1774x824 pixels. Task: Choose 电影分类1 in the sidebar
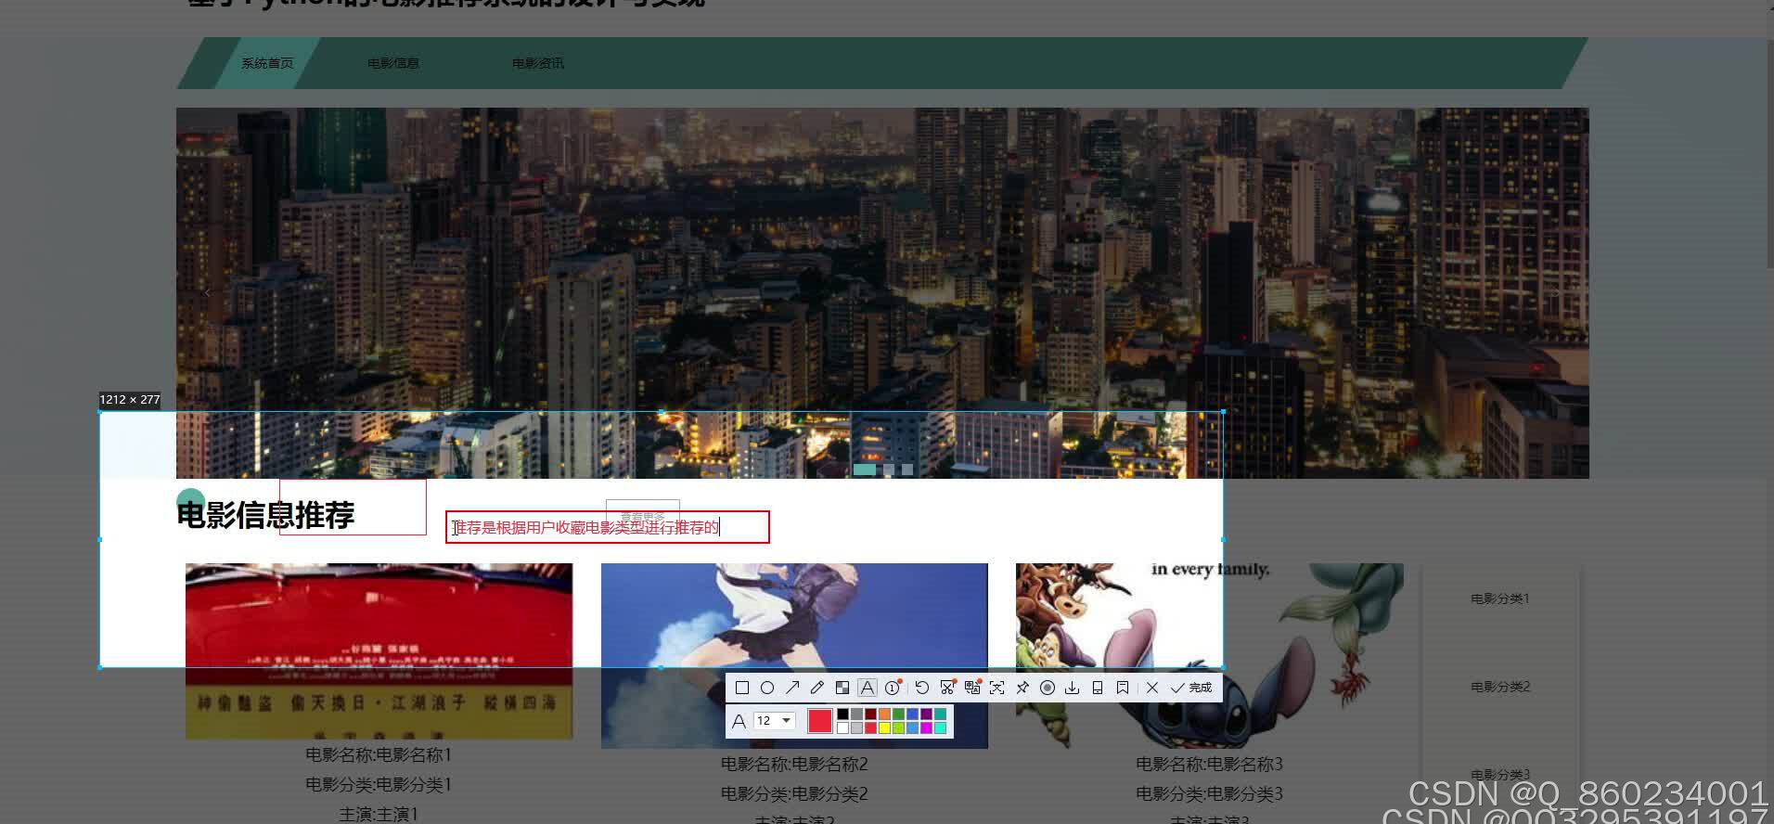(x=1500, y=599)
